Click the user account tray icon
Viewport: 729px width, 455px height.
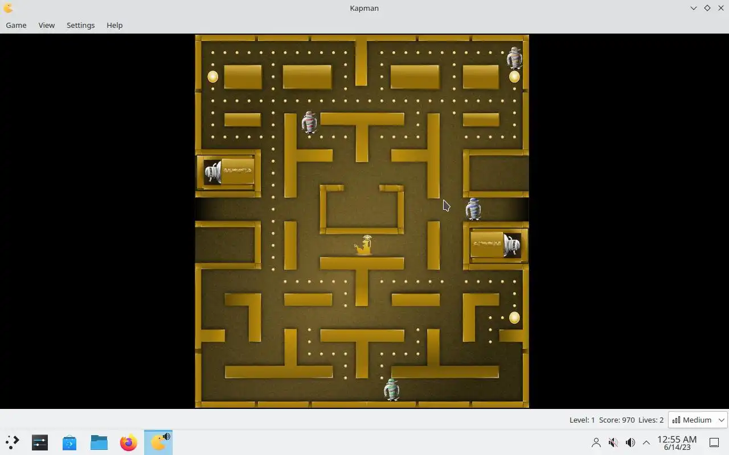596,442
